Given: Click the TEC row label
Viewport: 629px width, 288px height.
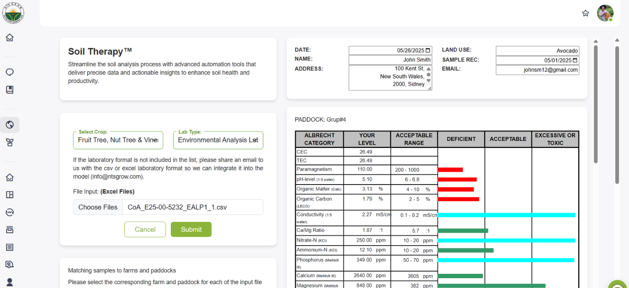Looking at the screenshot, I should point(302,160).
